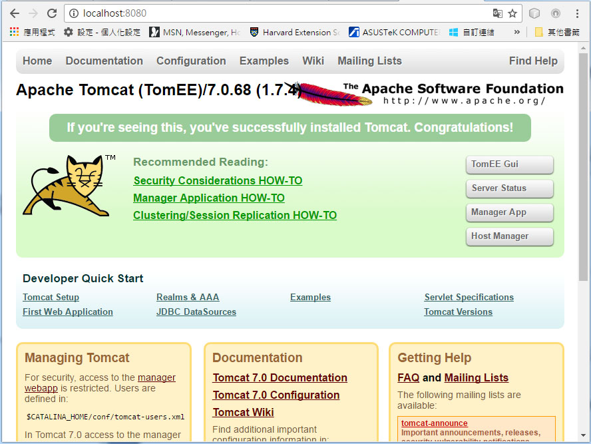The image size is (591, 444).
Task: Click the TomEE Gui button
Action: 510,164
